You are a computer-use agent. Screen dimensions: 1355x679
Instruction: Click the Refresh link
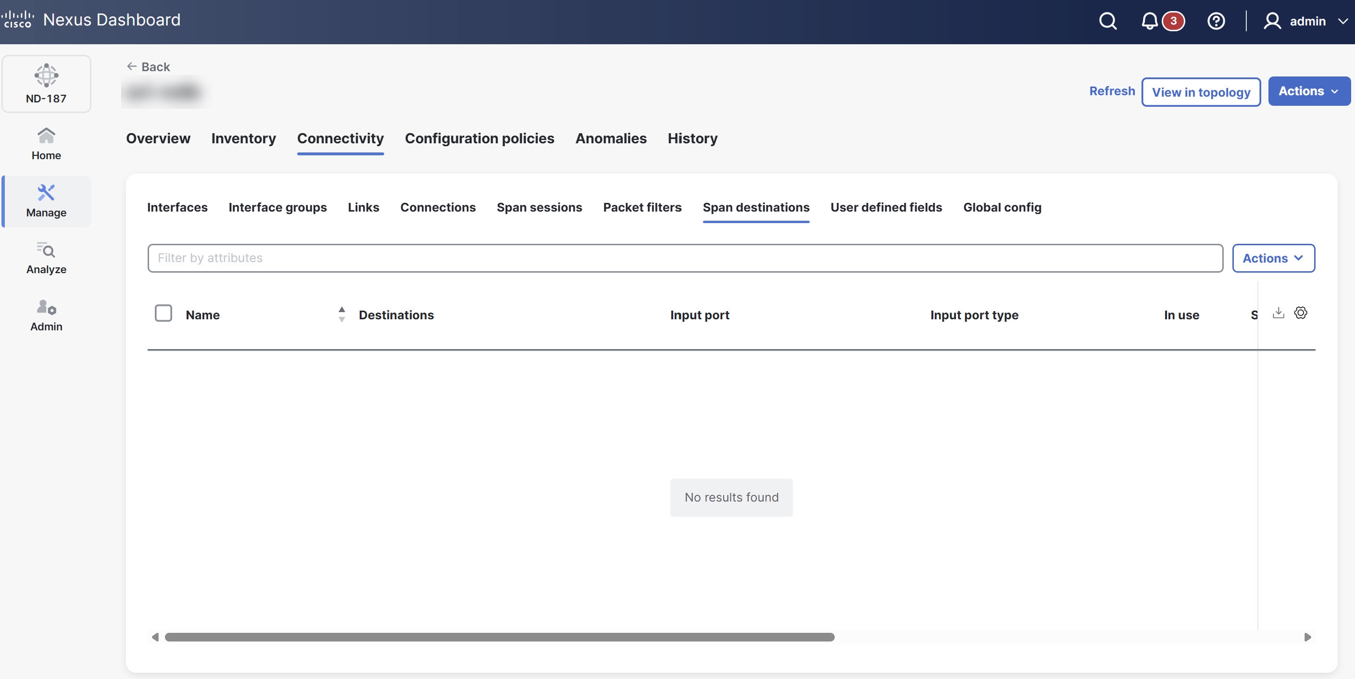(x=1112, y=91)
